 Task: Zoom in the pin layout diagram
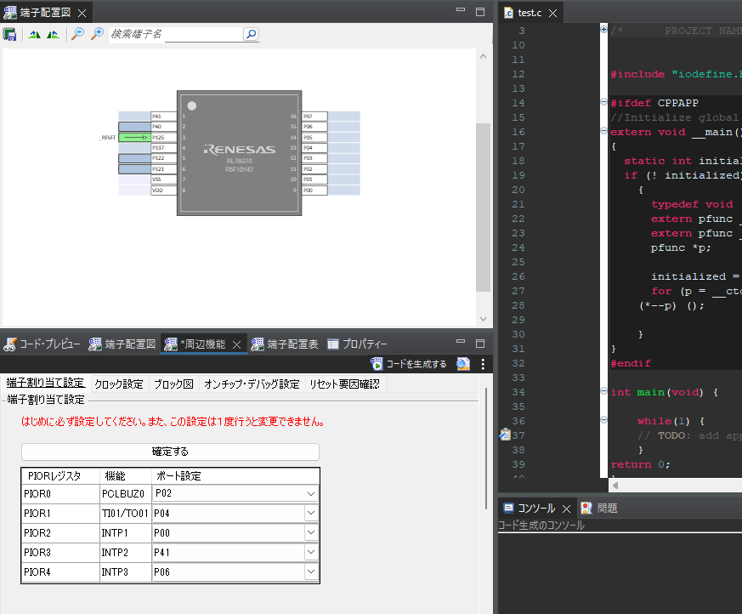click(97, 34)
